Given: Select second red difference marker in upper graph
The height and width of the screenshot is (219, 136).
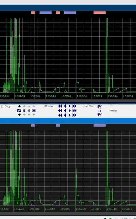Looking at the screenshot, I should click(58, 13).
